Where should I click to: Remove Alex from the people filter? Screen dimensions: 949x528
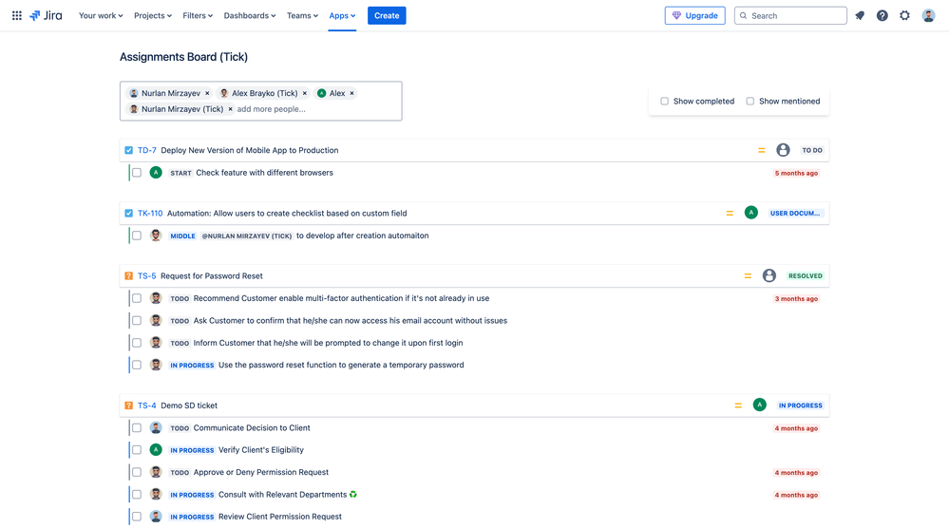pyautogui.click(x=351, y=93)
